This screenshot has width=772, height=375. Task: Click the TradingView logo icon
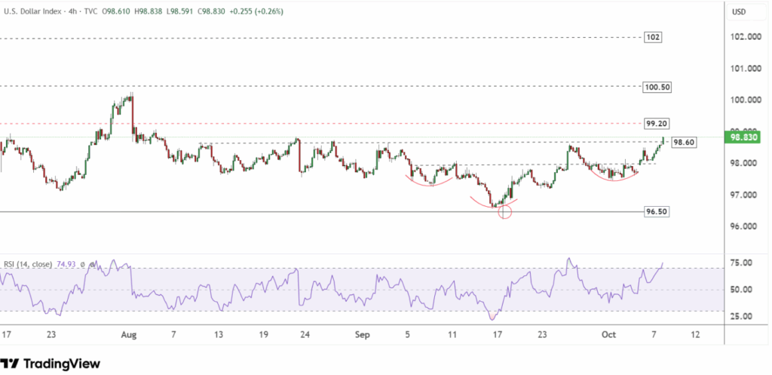pyautogui.click(x=10, y=364)
